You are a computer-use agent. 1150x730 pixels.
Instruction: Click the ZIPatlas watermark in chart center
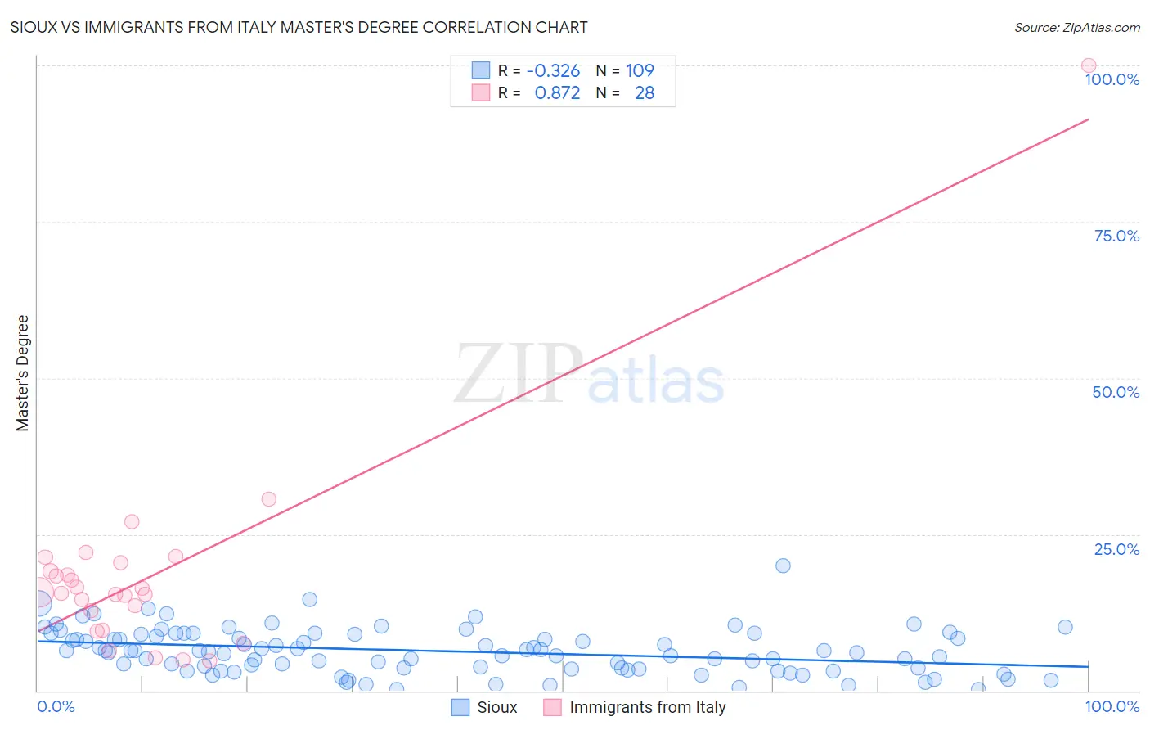(x=589, y=376)
